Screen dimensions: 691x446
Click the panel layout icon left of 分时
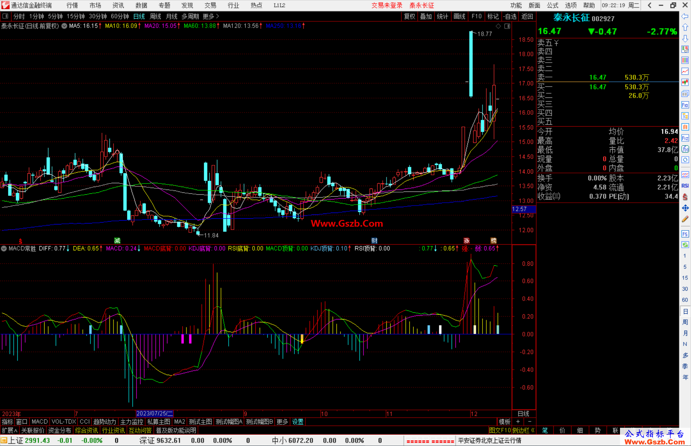(5, 16)
